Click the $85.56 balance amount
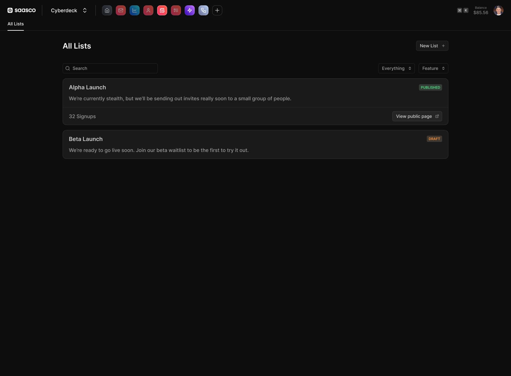 click(x=481, y=13)
